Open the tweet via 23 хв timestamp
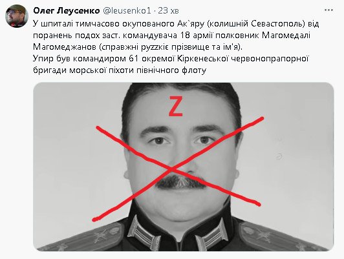Screen dimensions: 344x259 click(168, 10)
